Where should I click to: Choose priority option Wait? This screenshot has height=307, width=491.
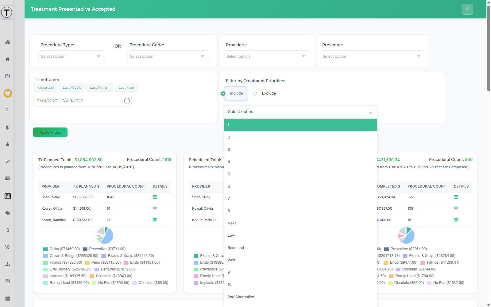click(x=300, y=260)
